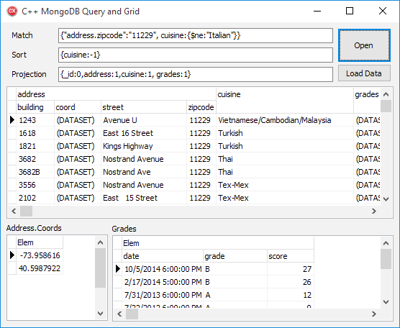This screenshot has height=328, width=400.
Task: Click the zipcode column header
Action: click(x=201, y=107)
